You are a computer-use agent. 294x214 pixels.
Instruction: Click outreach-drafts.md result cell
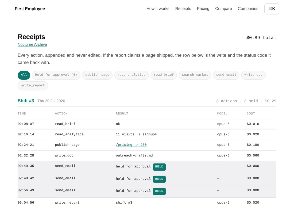click(x=134, y=156)
